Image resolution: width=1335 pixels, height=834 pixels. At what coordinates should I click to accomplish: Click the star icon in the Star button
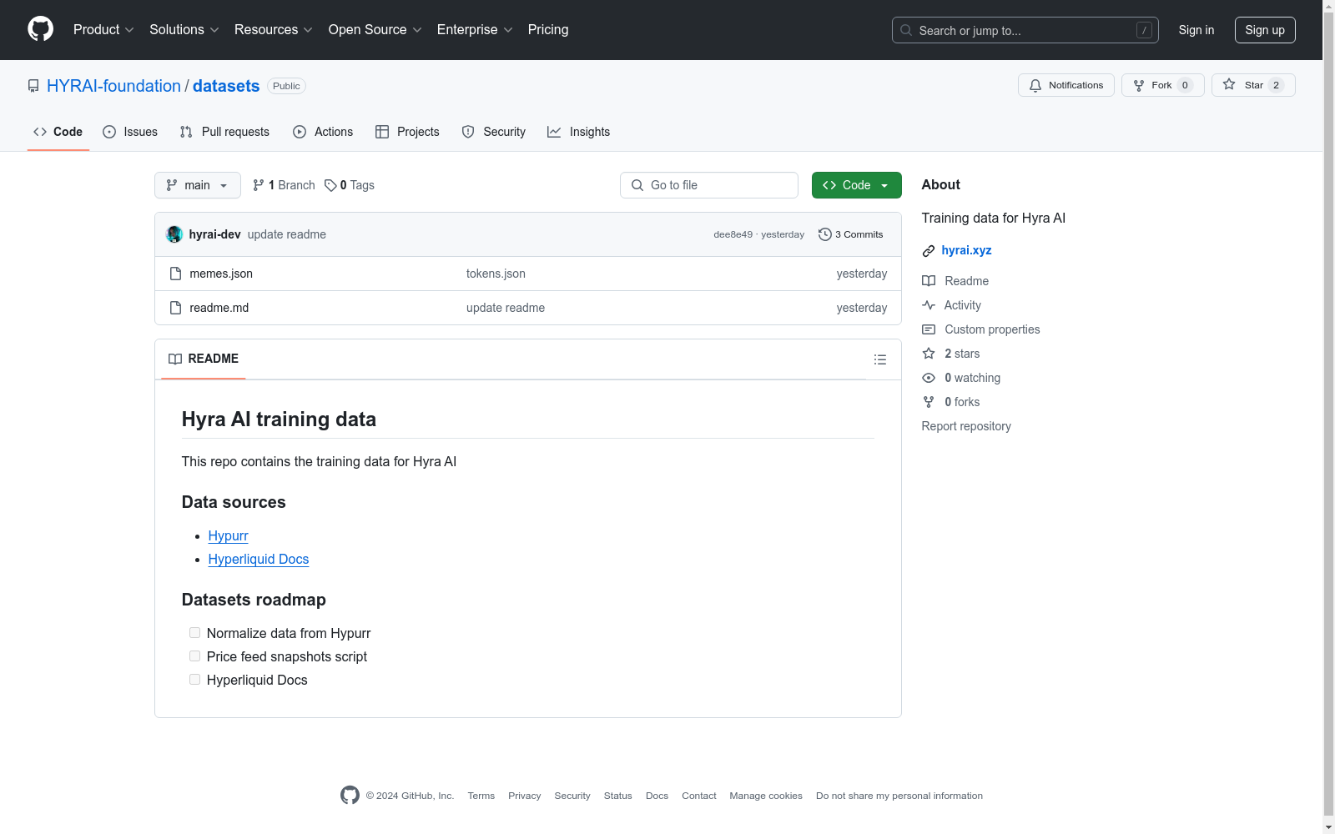click(x=1229, y=84)
